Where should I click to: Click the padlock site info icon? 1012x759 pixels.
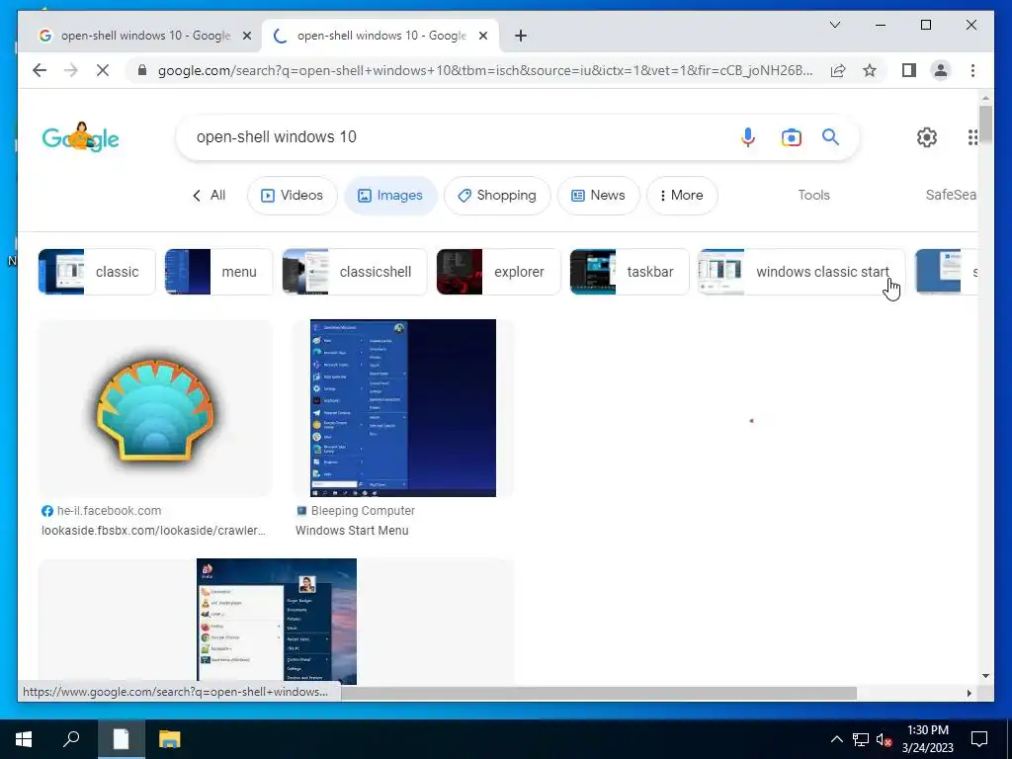[142, 70]
